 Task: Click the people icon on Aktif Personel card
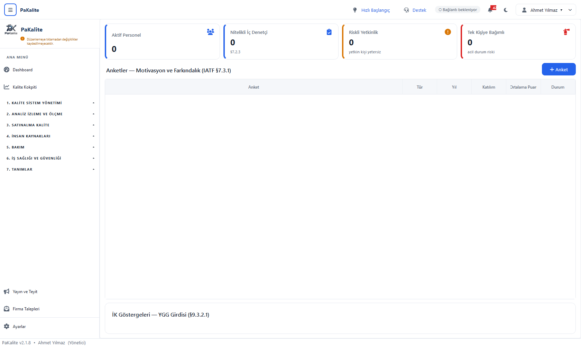tap(210, 32)
